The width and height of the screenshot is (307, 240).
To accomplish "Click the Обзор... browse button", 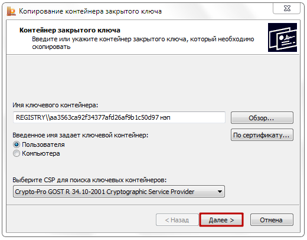I will pos(262,118).
